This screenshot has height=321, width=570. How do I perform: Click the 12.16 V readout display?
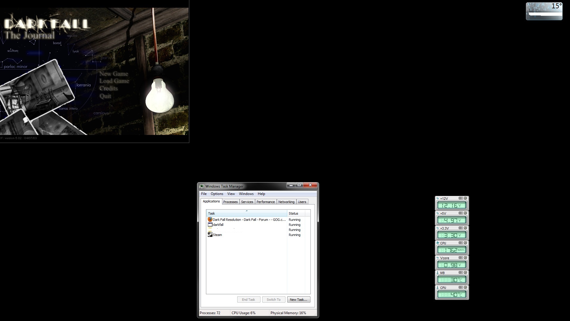[x=452, y=205]
